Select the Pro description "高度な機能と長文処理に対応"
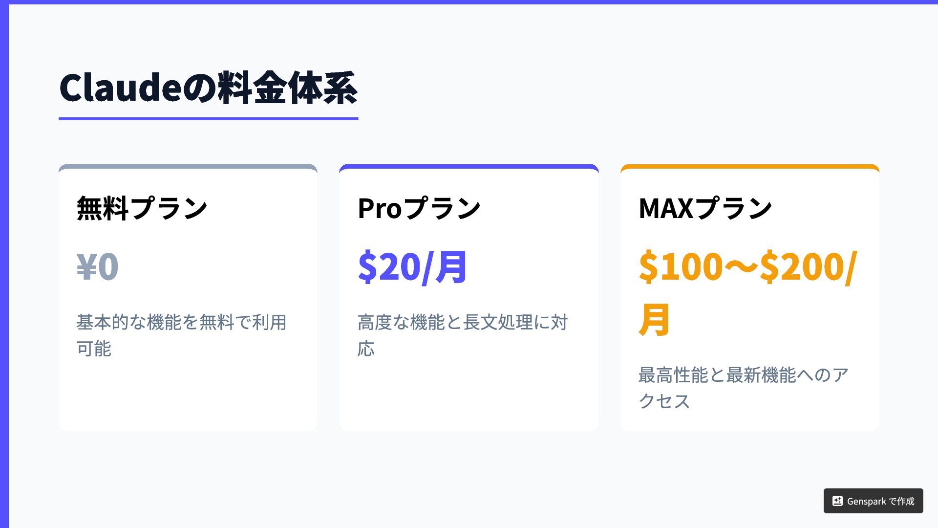 [x=462, y=335]
